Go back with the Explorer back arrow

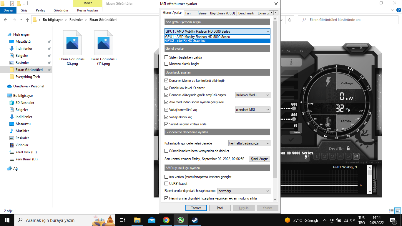pos(6,20)
